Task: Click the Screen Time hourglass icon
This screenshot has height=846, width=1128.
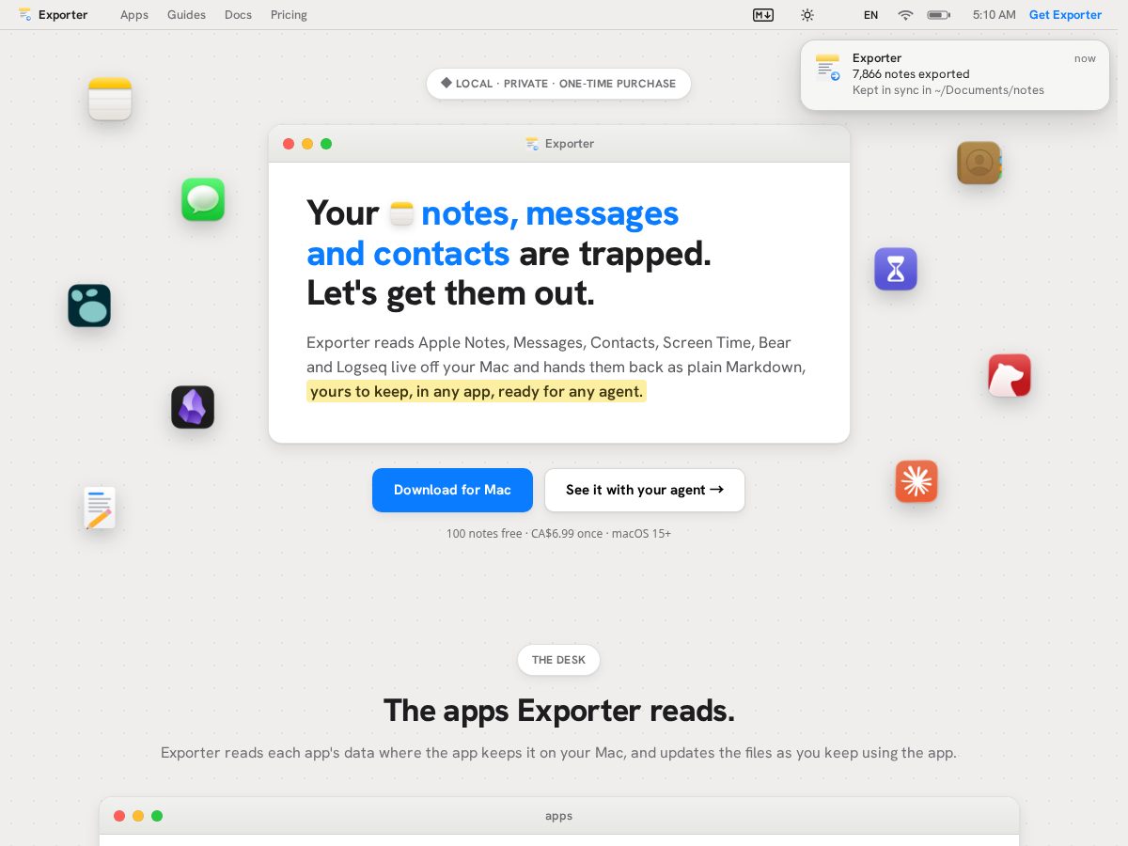Action: pyautogui.click(x=896, y=269)
